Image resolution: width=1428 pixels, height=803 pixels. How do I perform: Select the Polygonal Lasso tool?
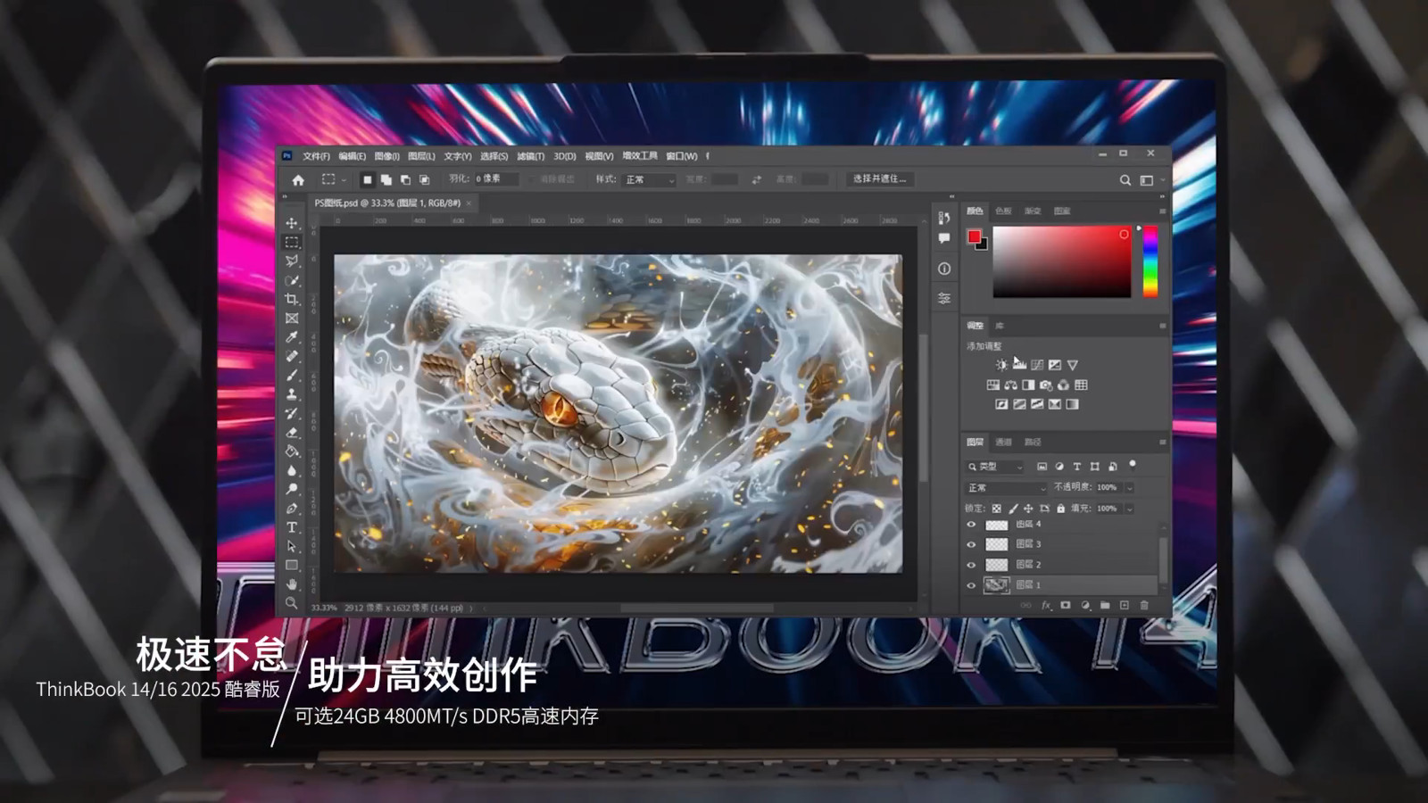point(292,261)
